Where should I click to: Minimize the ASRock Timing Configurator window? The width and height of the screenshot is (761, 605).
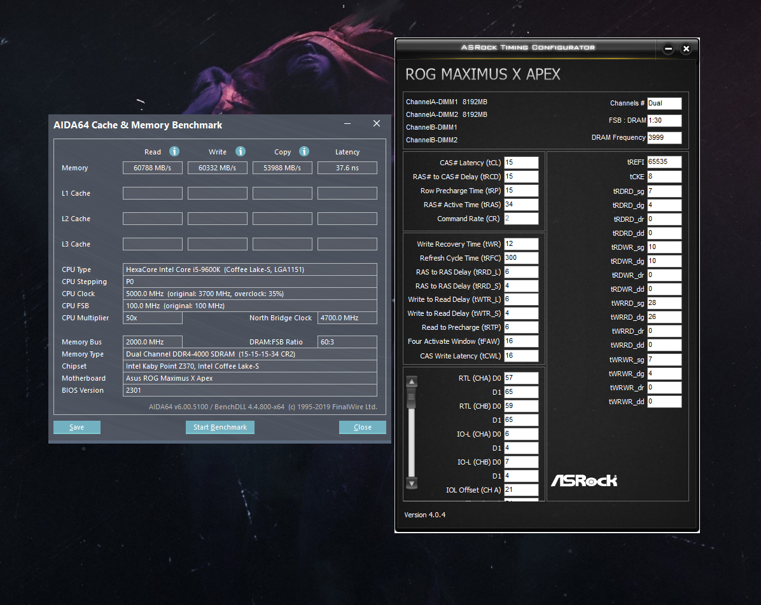pos(668,48)
